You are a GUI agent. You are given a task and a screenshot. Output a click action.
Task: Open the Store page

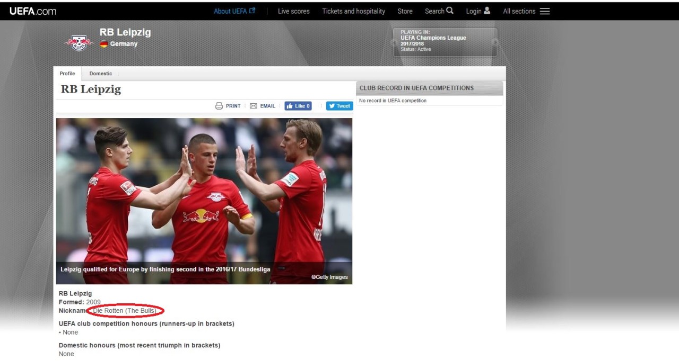click(x=405, y=11)
